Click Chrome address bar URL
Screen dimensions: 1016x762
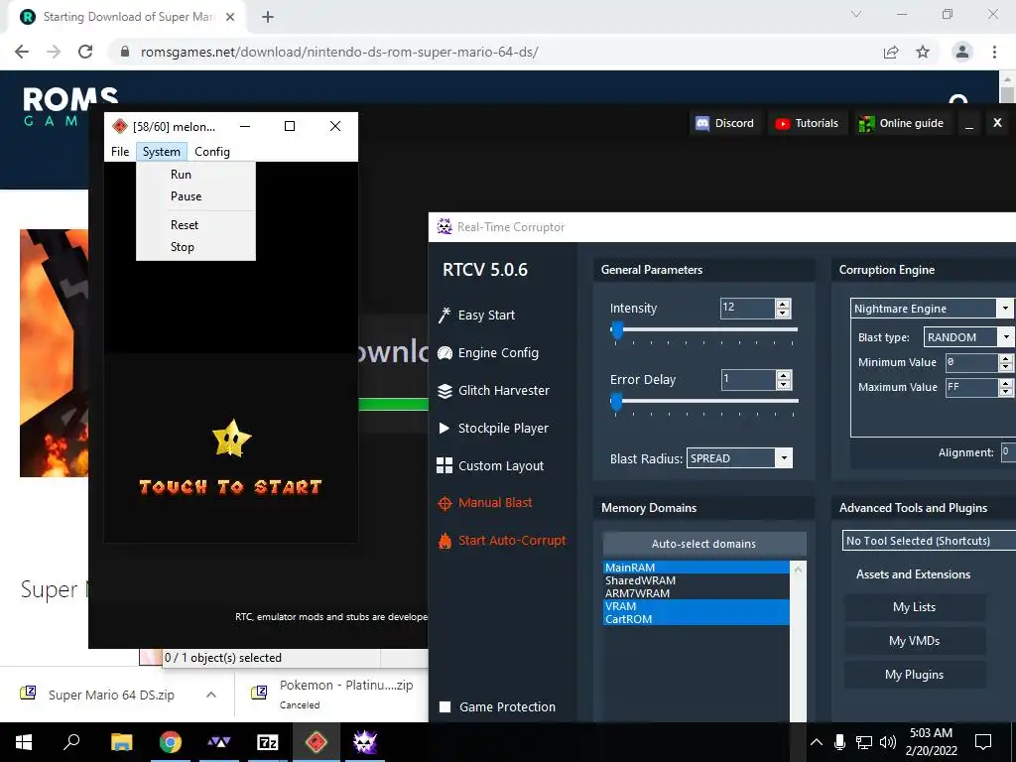point(339,52)
